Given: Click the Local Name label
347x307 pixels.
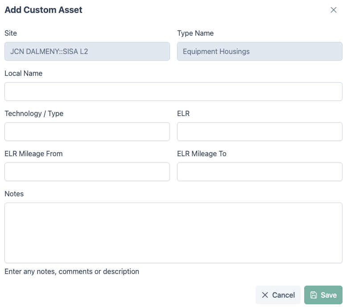Looking at the screenshot, I should click(x=24, y=73).
